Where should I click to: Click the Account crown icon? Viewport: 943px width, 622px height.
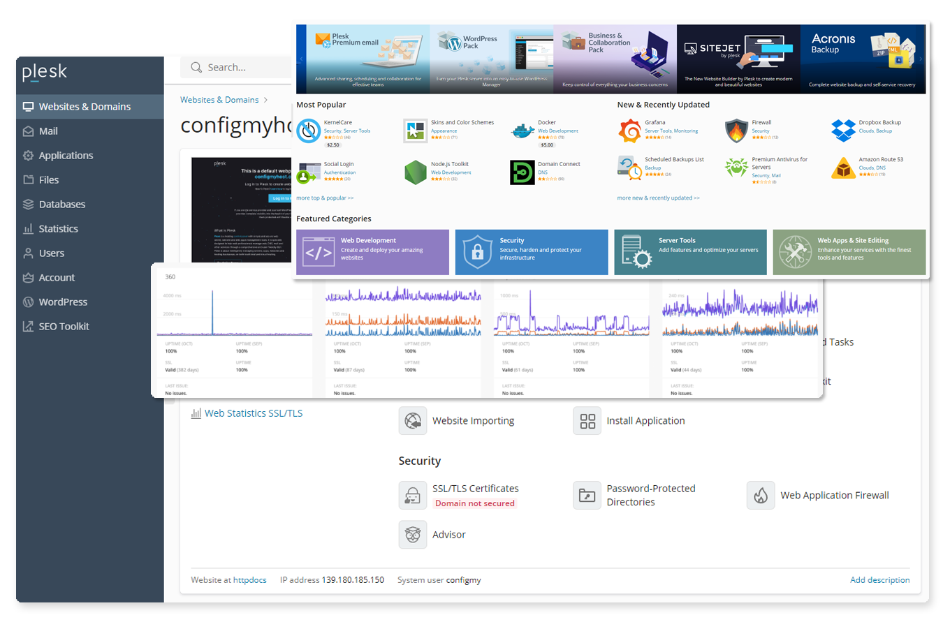(28, 278)
